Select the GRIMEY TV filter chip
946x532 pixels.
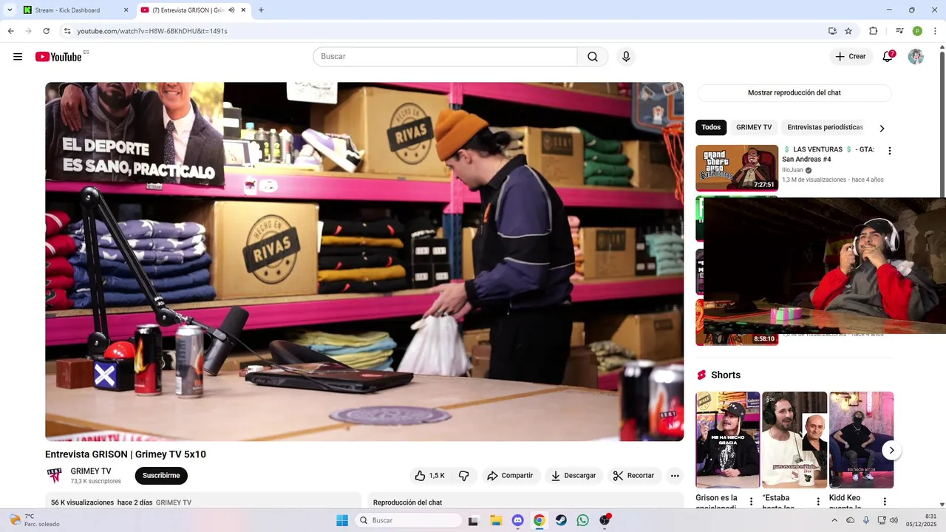(754, 127)
